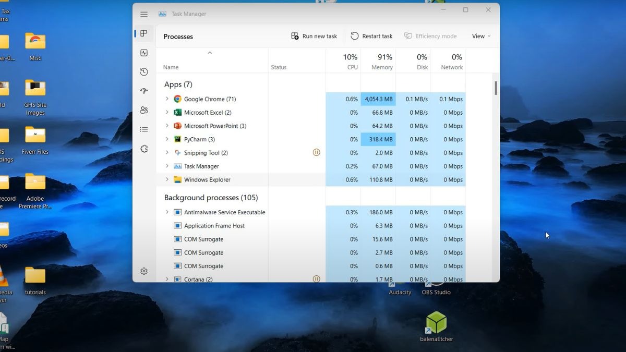Click the Restart task button
This screenshot has width=626, height=352.
[371, 36]
